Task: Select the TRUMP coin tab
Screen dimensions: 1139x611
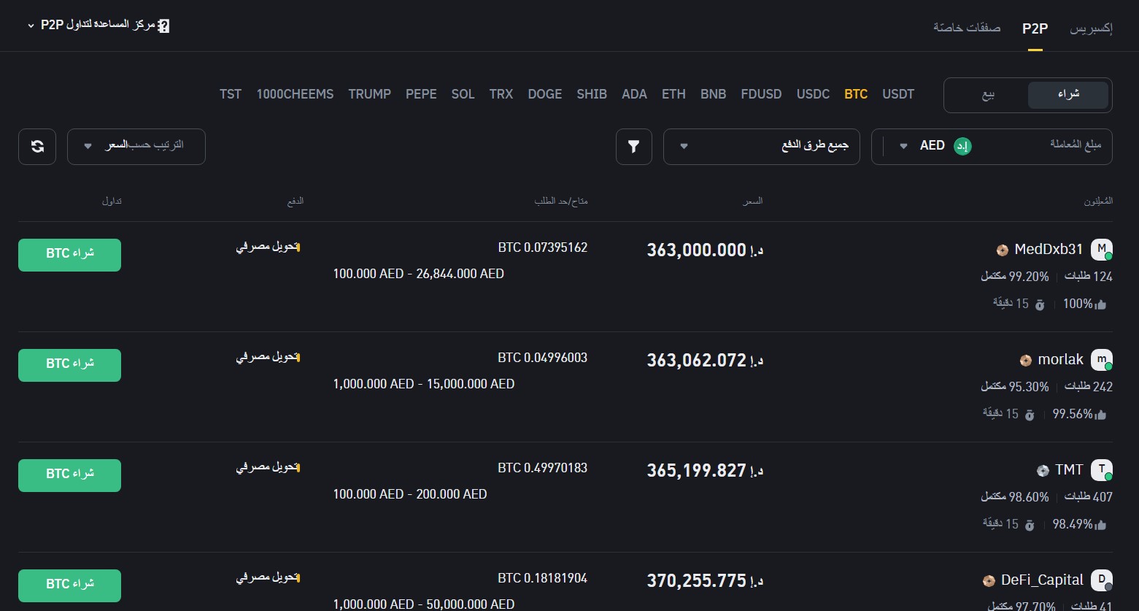Action: (369, 94)
